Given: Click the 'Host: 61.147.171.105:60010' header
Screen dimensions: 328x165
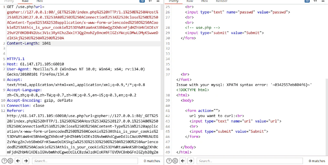Looking at the screenshot, I should coord(35,64).
